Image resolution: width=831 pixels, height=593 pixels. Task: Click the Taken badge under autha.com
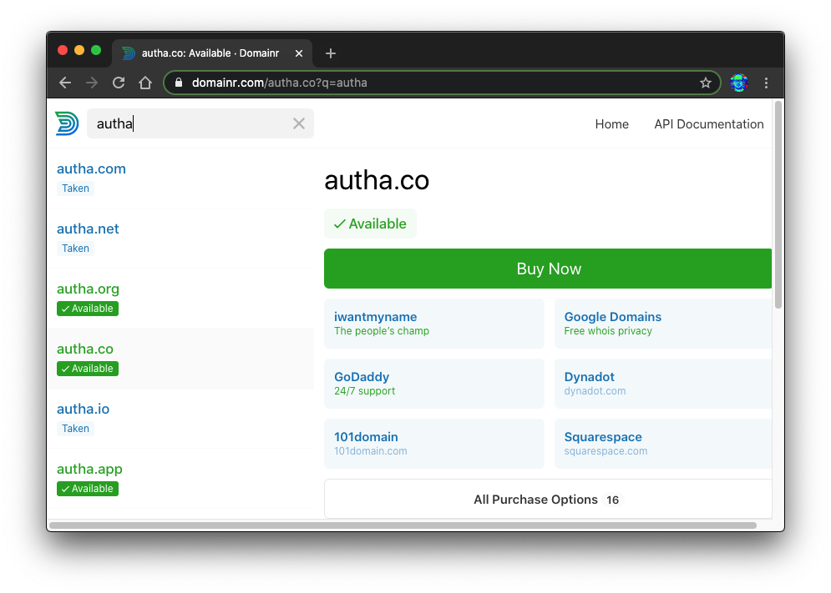75,188
